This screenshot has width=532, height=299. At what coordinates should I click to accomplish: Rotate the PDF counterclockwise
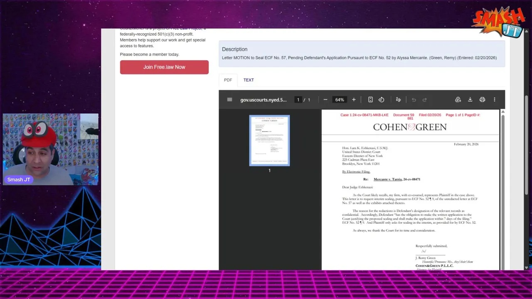click(x=381, y=100)
